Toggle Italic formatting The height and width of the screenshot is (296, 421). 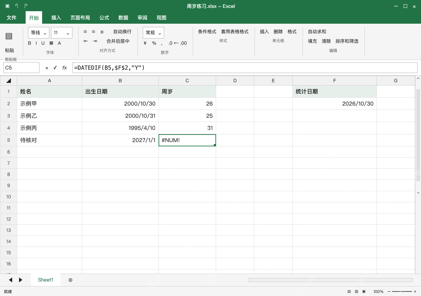click(x=36, y=43)
